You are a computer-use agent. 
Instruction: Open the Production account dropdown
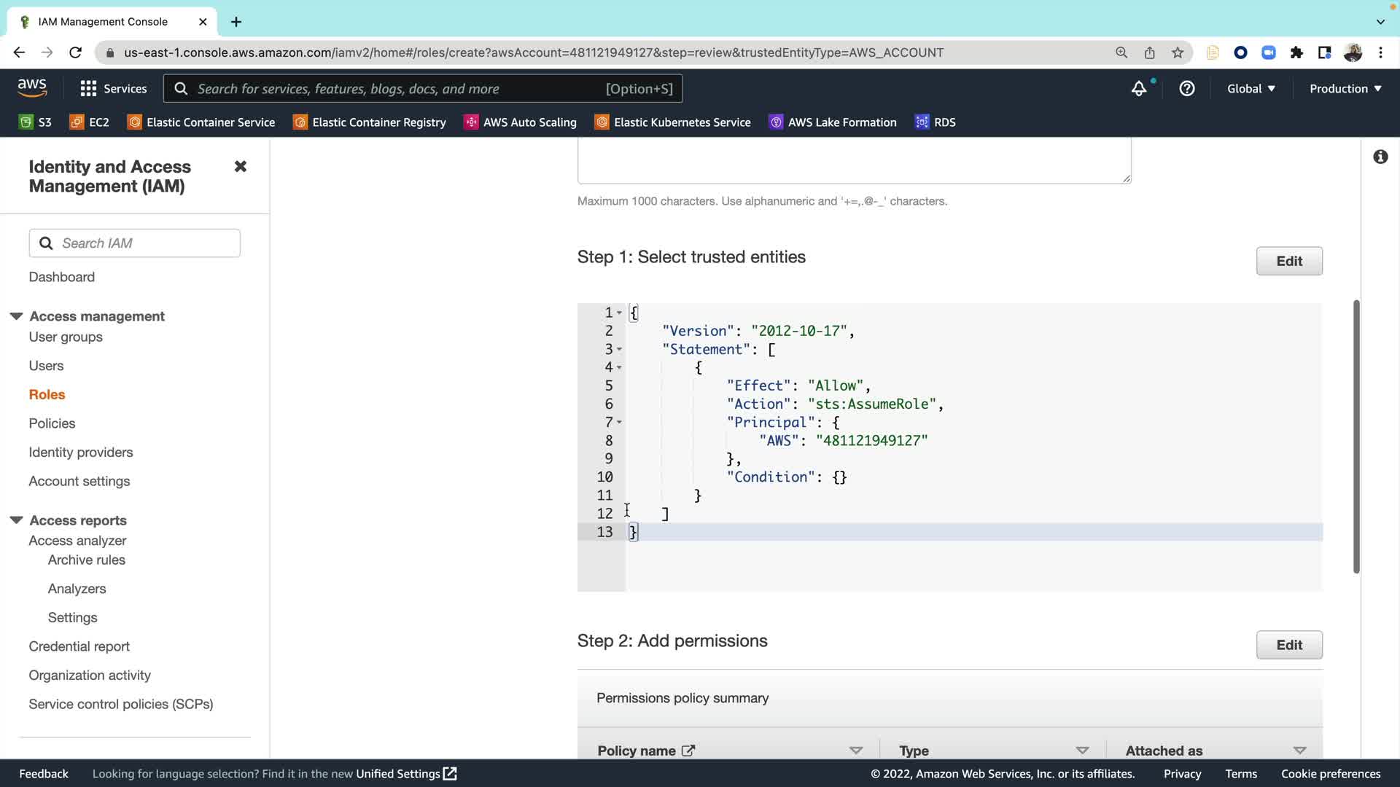[1345, 89]
